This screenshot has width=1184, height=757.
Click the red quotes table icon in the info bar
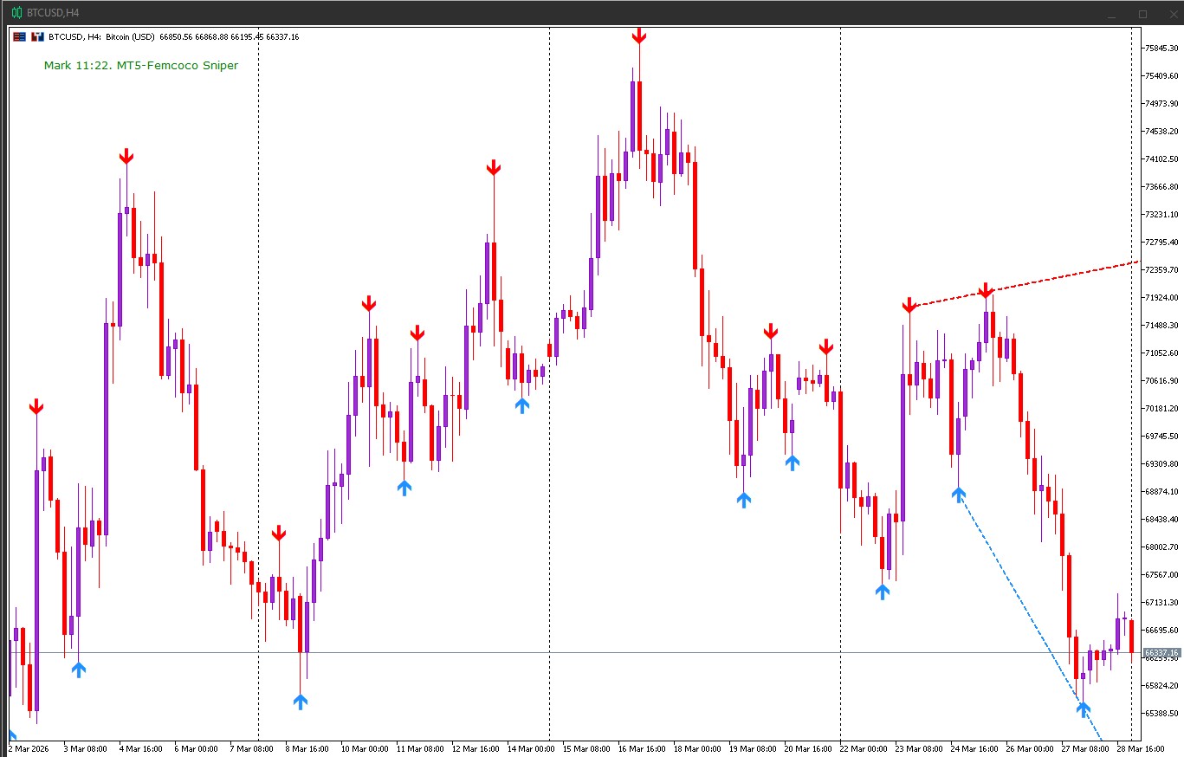pos(19,36)
